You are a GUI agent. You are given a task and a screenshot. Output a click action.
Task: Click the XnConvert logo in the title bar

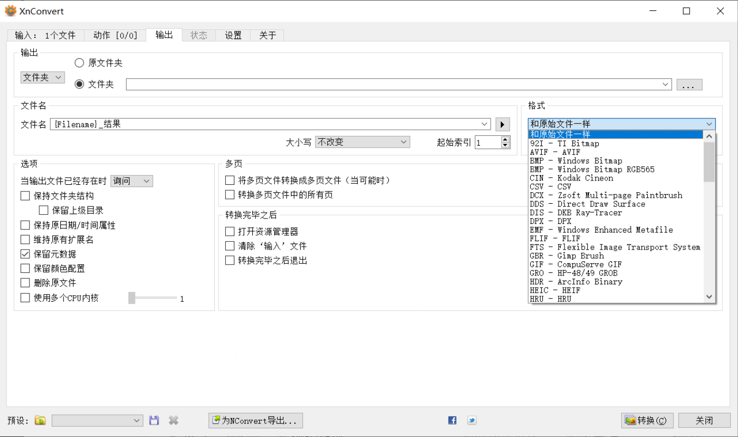[9, 10]
